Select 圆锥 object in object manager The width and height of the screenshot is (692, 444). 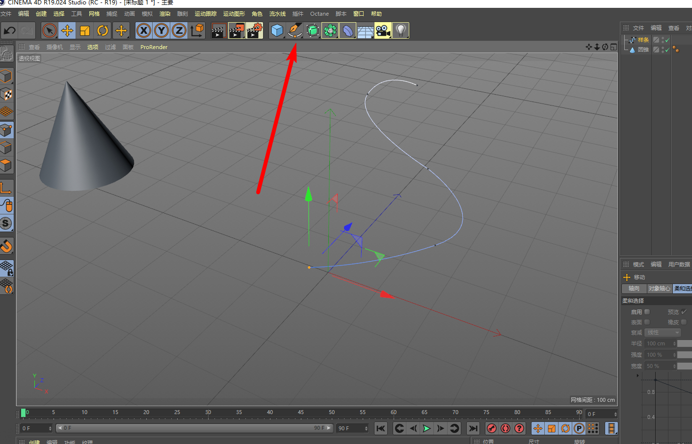(643, 50)
